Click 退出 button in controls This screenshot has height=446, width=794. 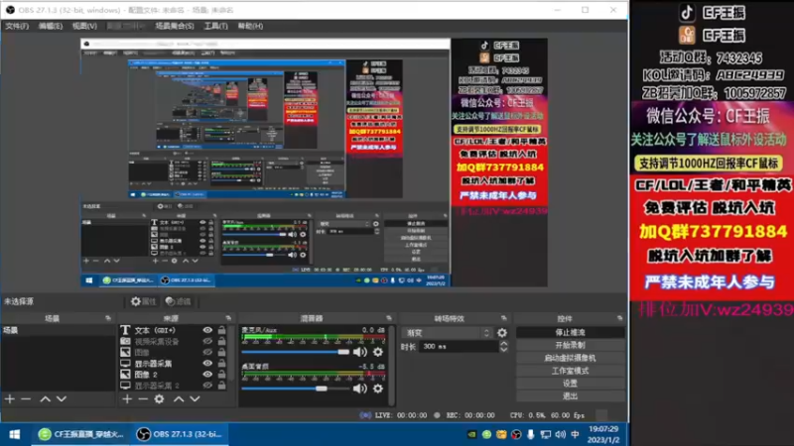click(570, 395)
